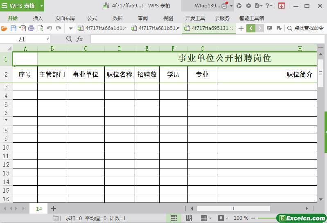Open the 数据 ribbon tab

coord(117,18)
